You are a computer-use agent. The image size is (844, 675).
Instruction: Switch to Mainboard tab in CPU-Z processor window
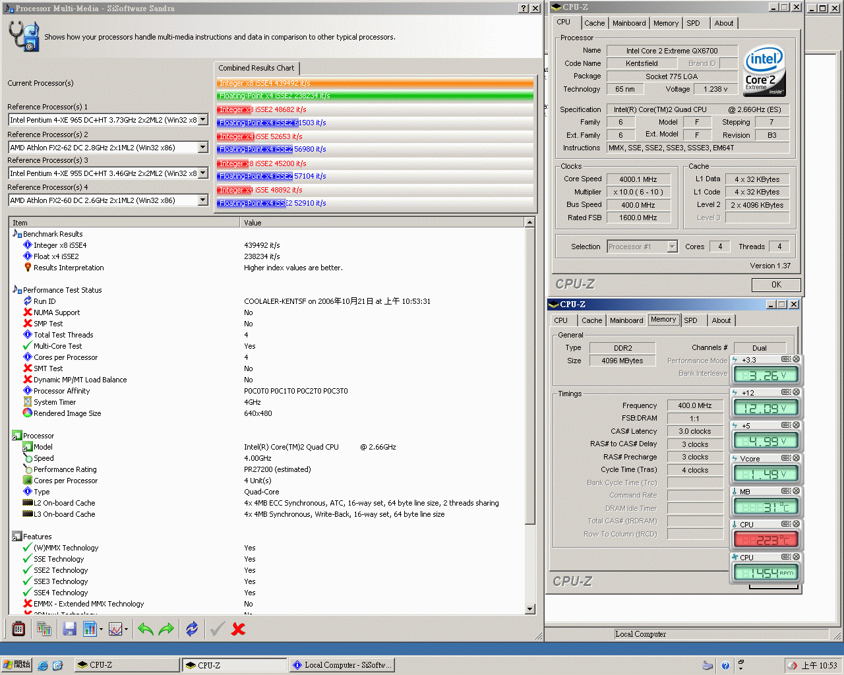629,23
